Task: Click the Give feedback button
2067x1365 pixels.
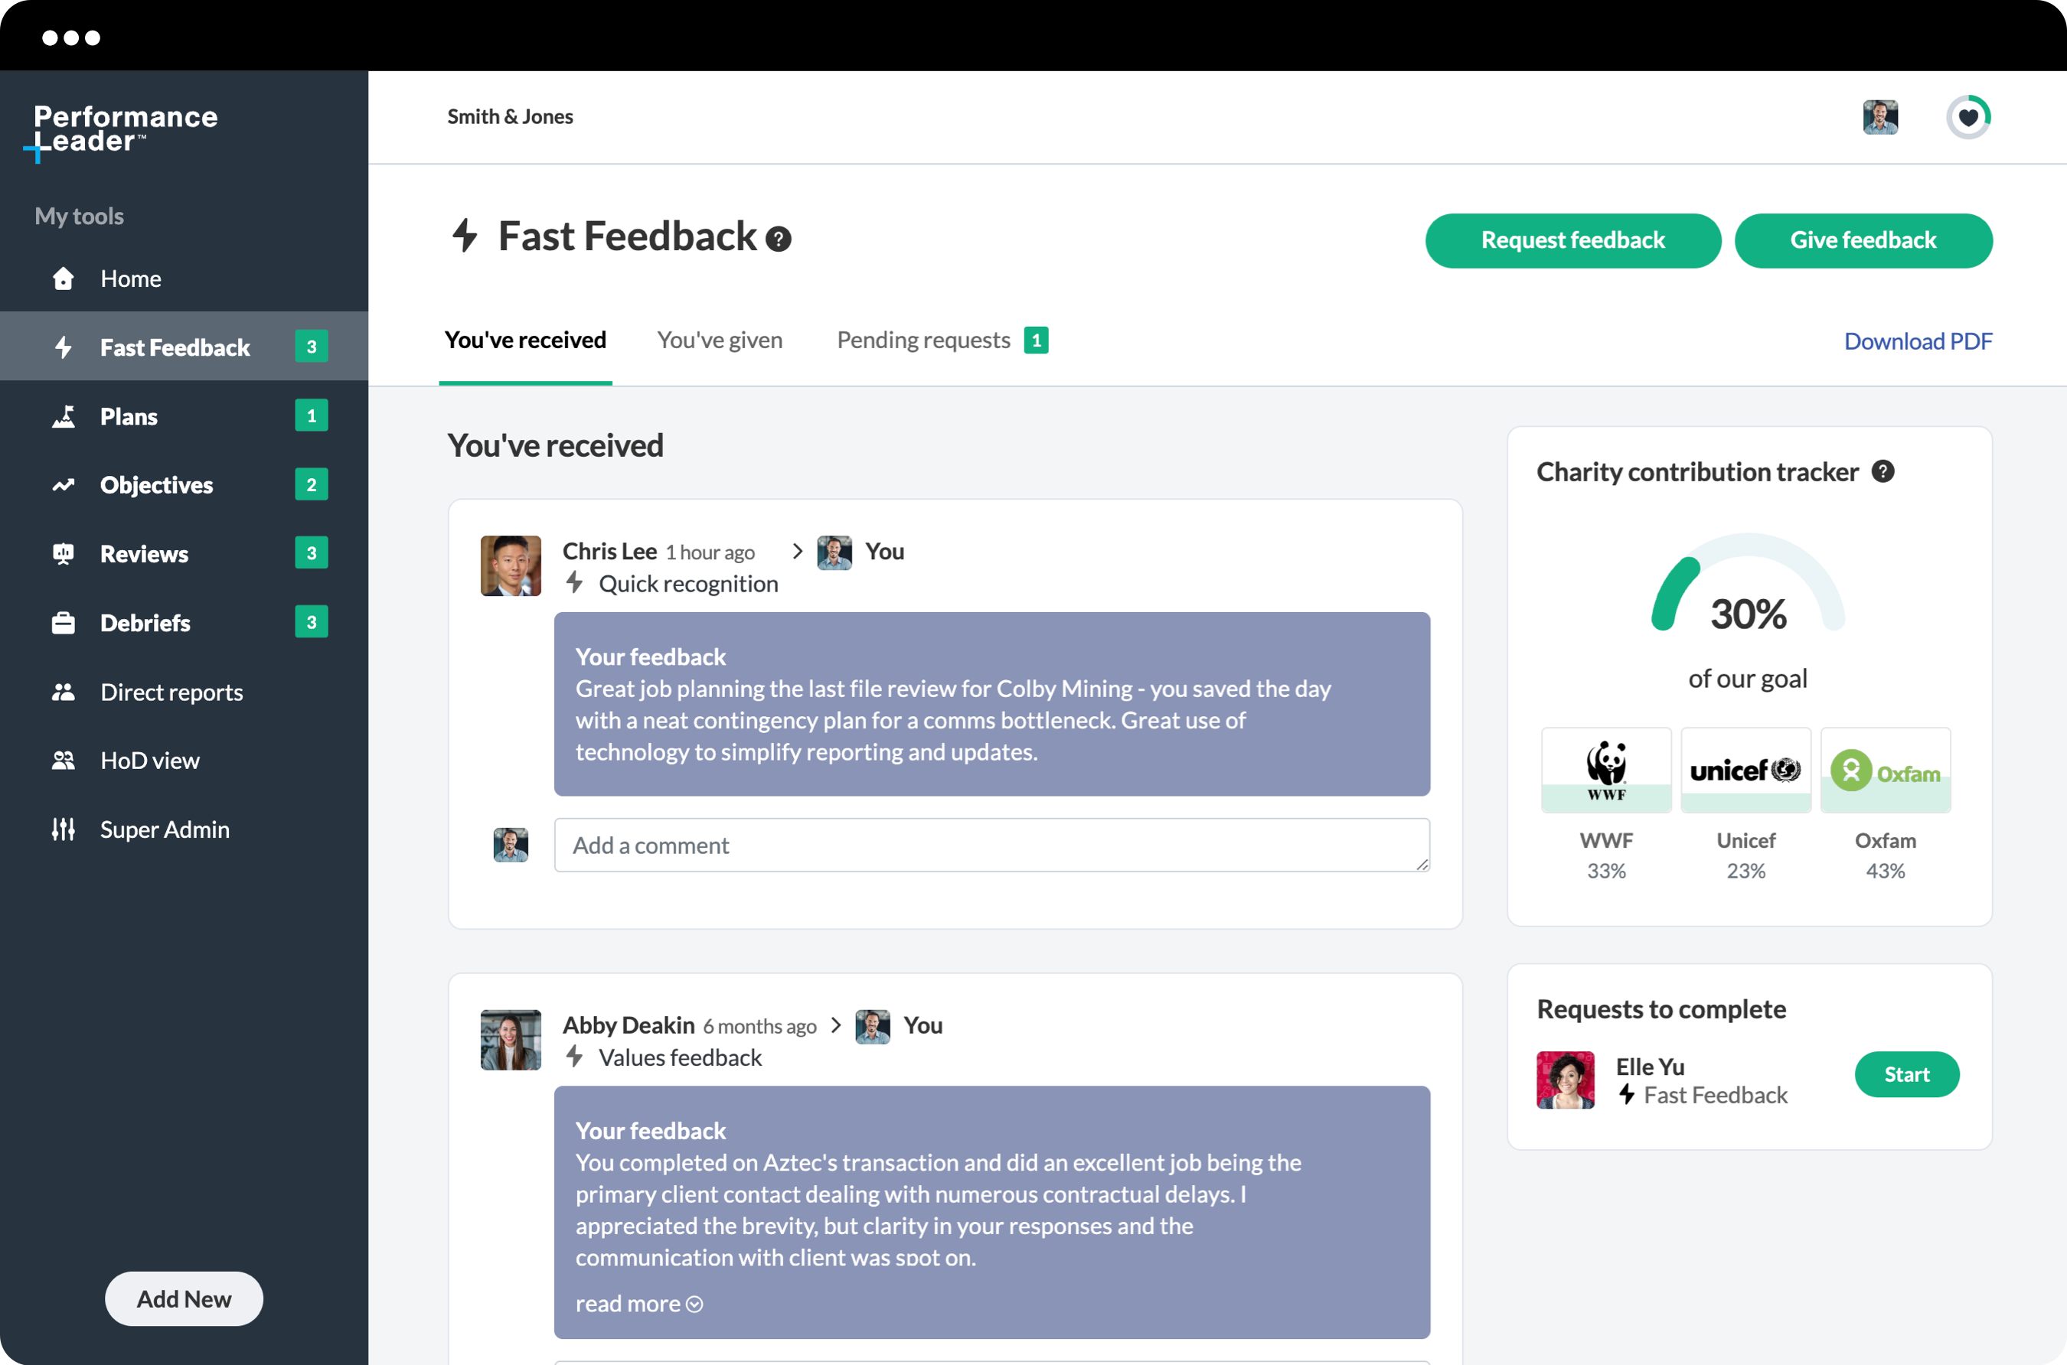Action: pos(1863,240)
